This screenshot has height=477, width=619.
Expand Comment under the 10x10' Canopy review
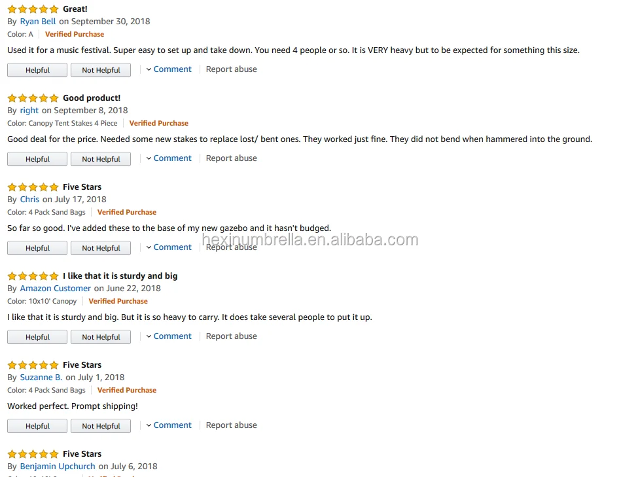pos(172,336)
